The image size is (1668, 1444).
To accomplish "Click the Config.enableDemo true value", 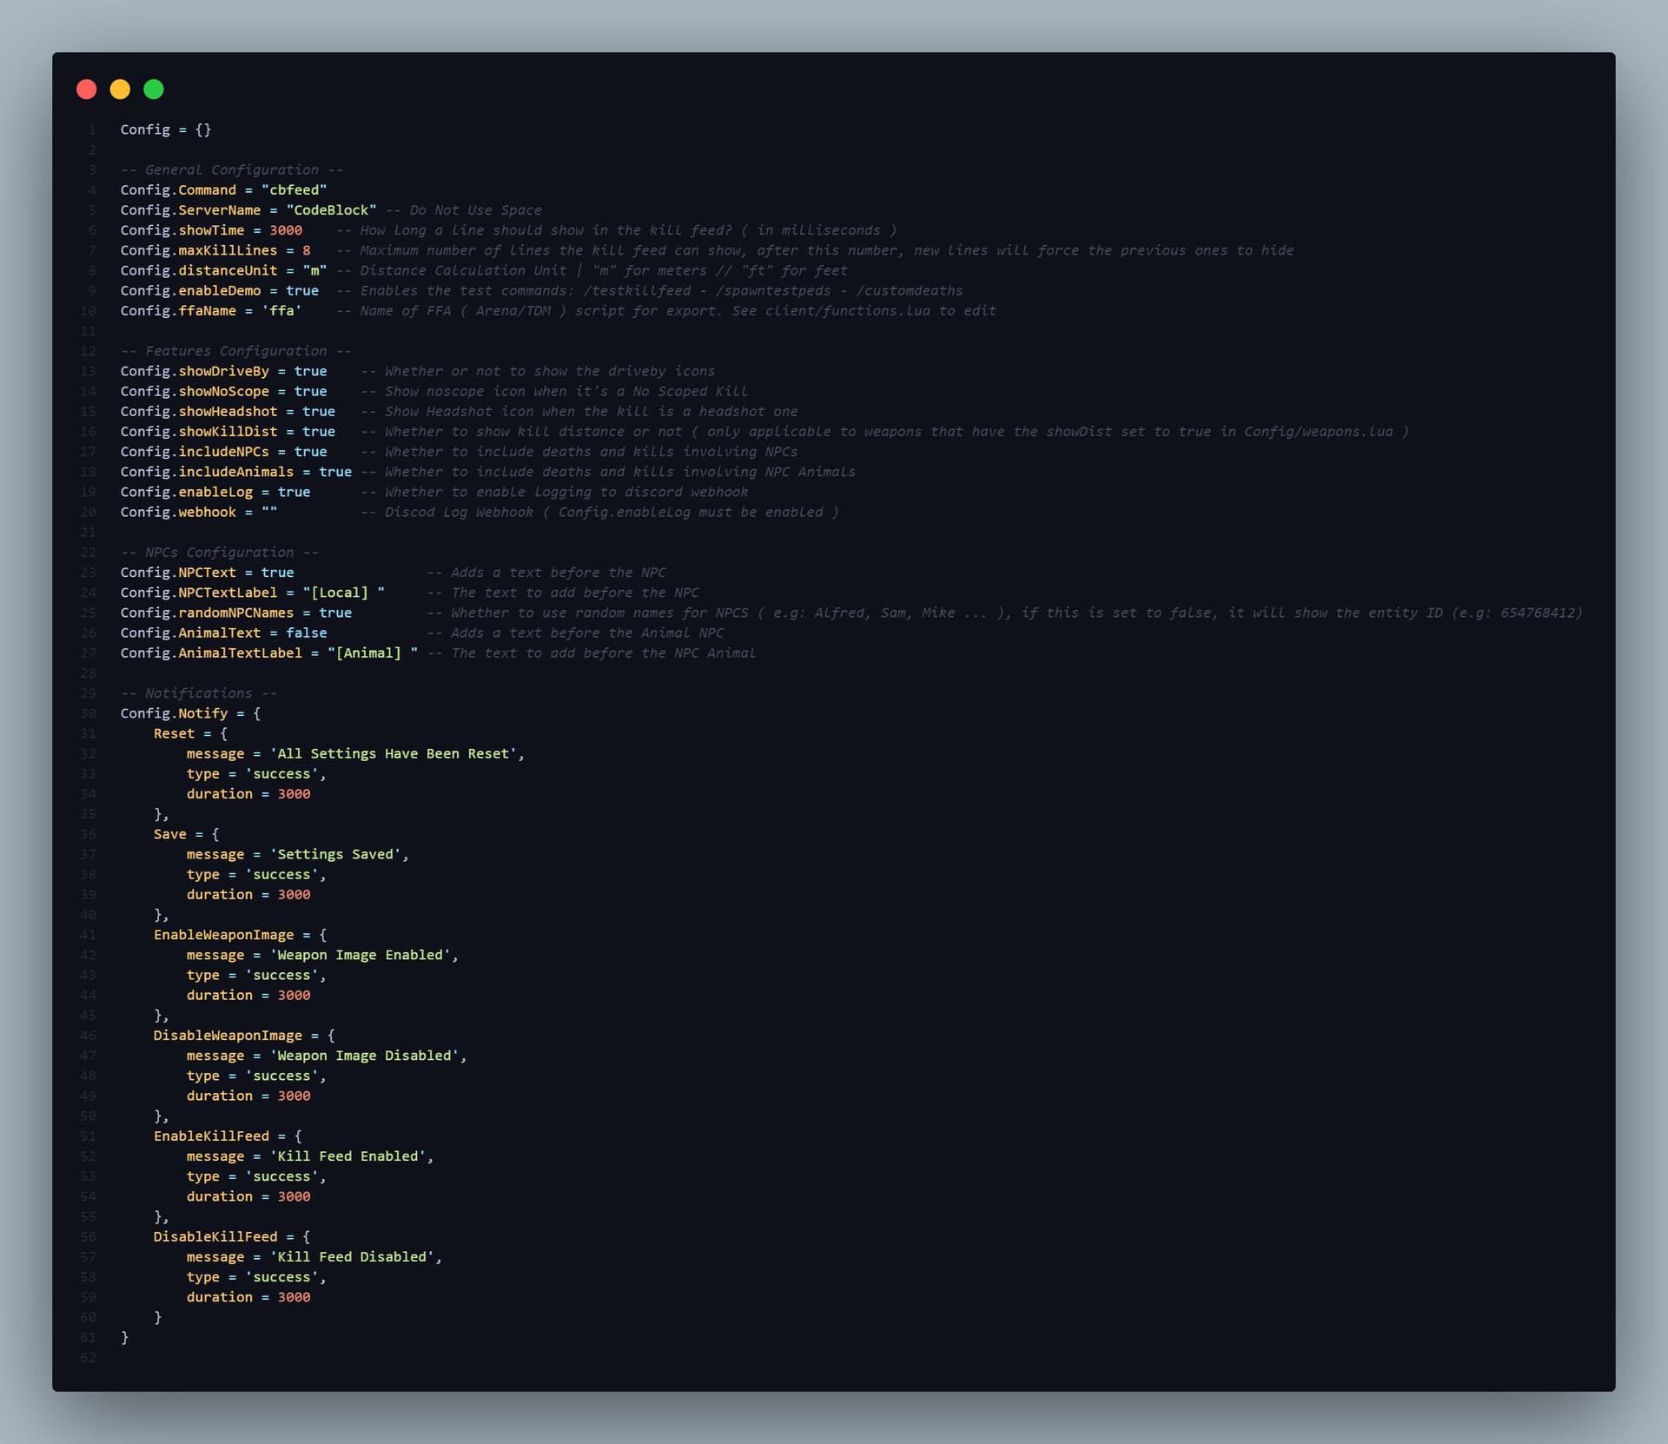I will 302,291.
